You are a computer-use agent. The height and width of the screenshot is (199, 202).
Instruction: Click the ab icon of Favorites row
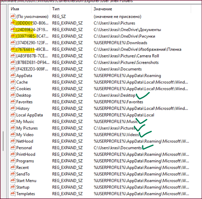pyautogui.click(x=13, y=102)
